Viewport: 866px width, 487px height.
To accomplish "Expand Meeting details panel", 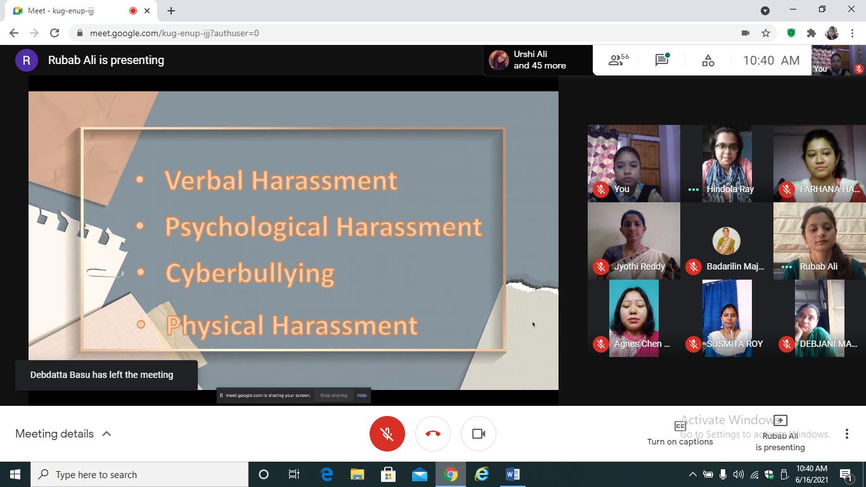I will click(x=63, y=434).
